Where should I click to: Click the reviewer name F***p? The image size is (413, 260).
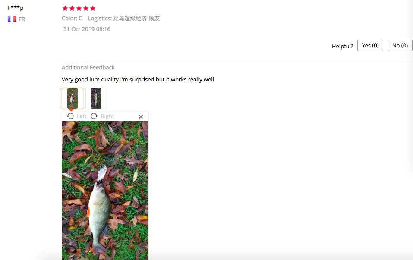16,8
